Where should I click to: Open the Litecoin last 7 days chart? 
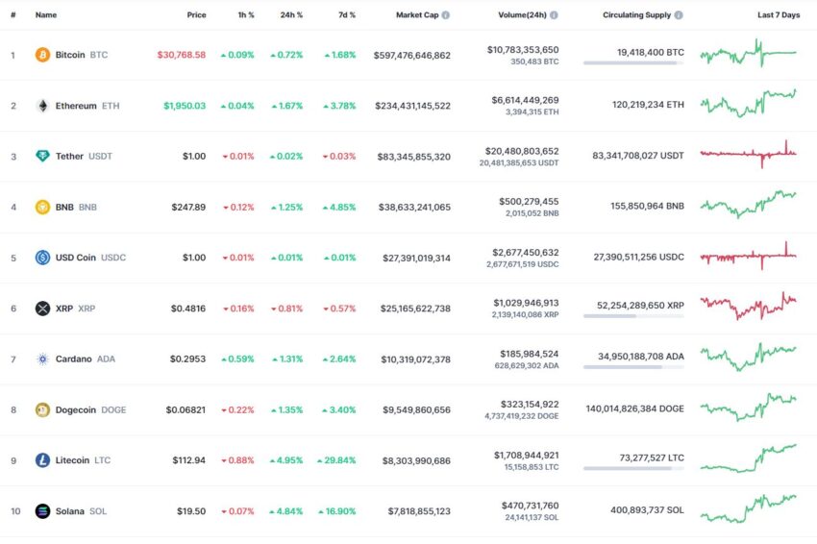(x=749, y=458)
